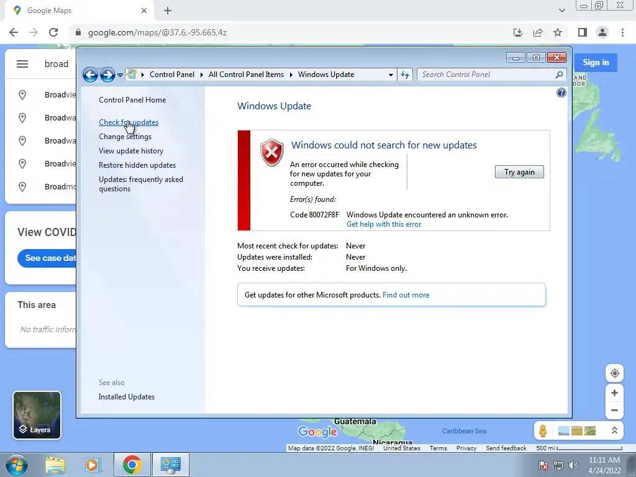Screen dimensions: 636x477
Task: Click the Control Panel address bar icon
Action: click(132, 75)
